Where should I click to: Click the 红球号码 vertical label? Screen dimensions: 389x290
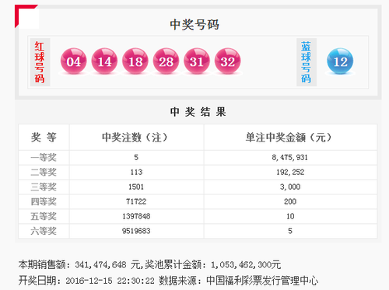pos(40,62)
